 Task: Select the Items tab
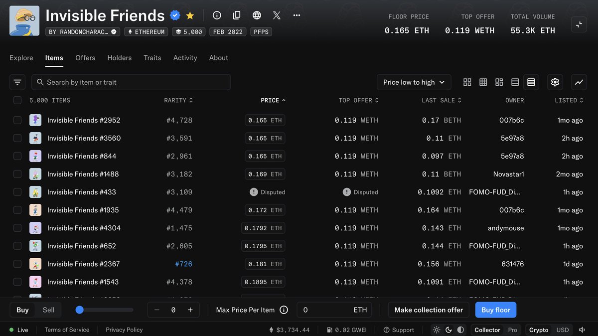click(54, 58)
